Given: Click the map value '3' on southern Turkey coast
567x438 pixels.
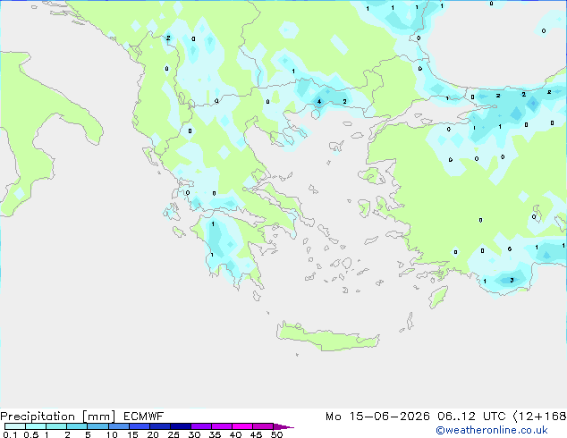Looking at the screenshot, I should click(512, 280).
